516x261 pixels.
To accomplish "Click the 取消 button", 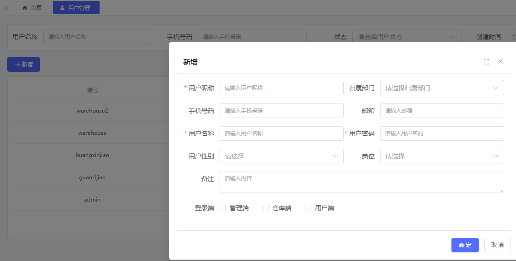I will tap(497, 245).
